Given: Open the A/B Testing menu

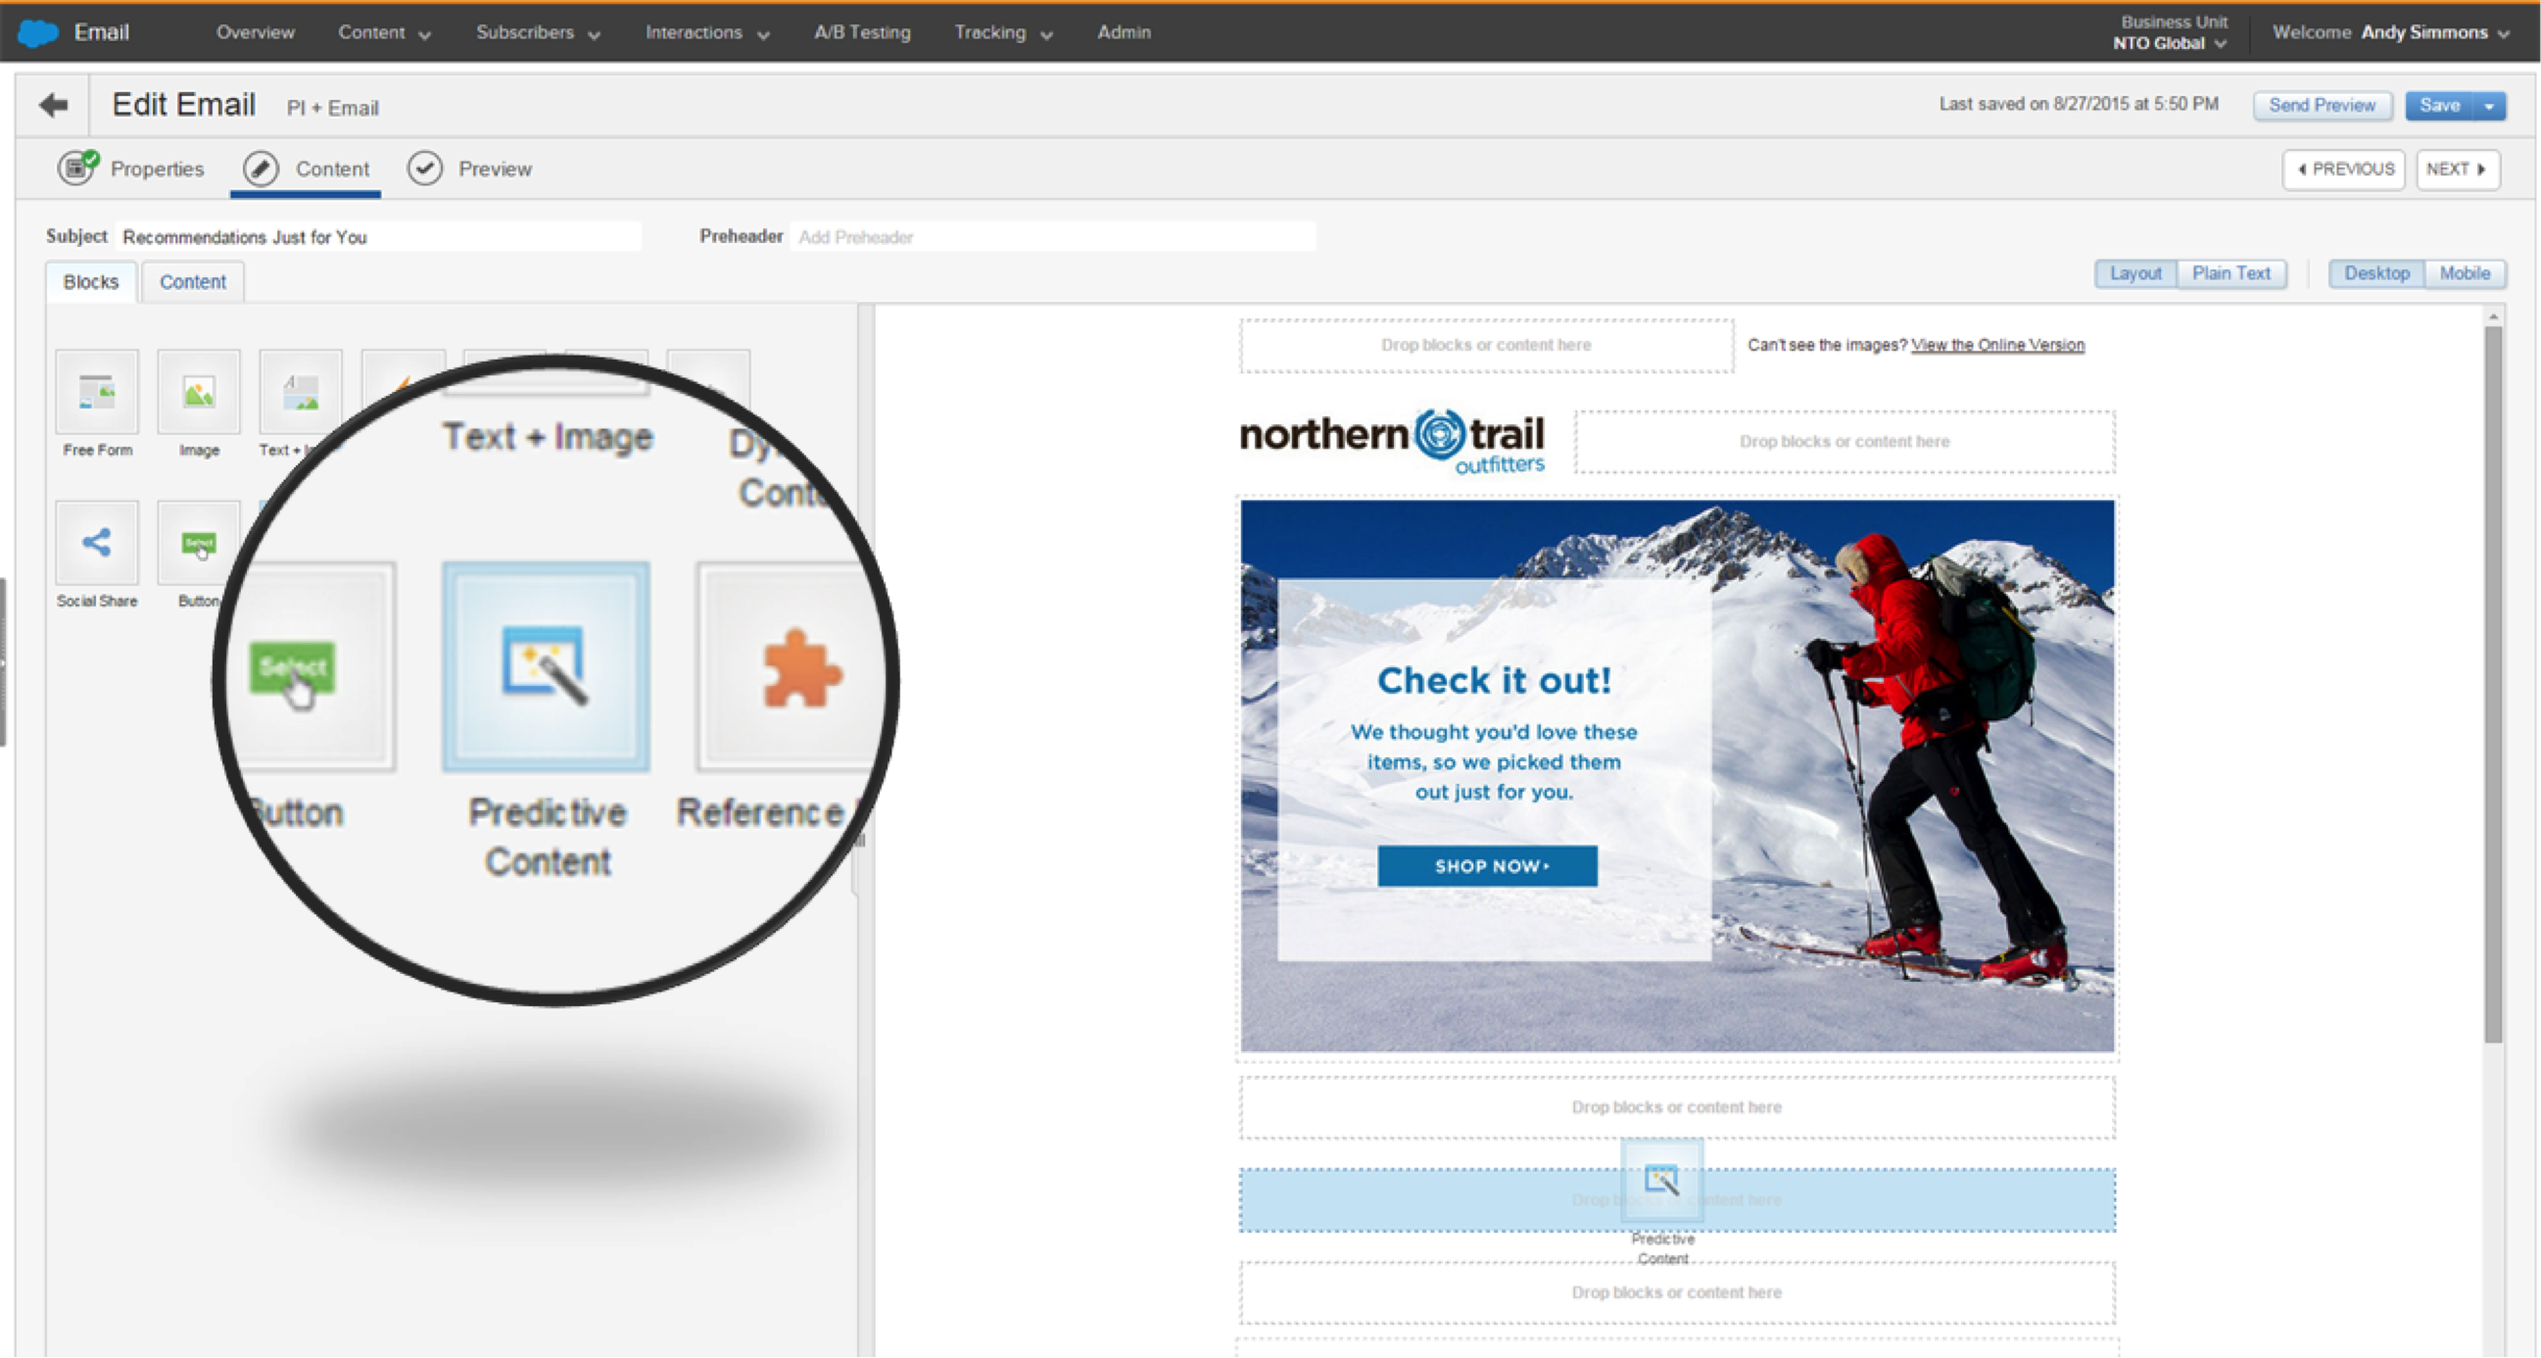Looking at the screenshot, I should (x=861, y=31).
